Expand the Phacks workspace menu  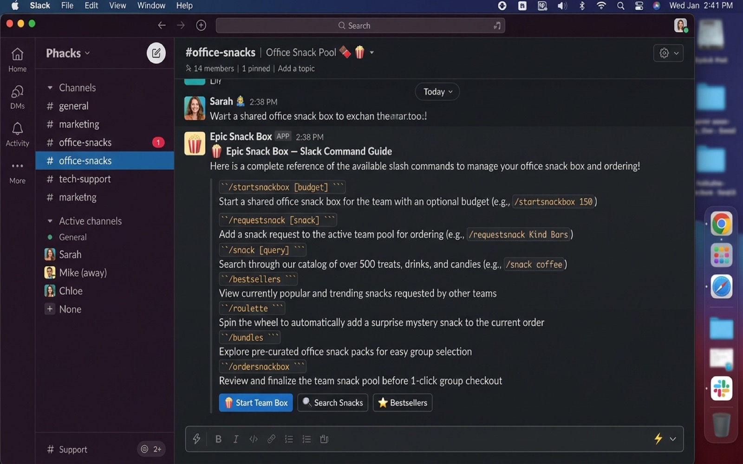click(68, 53)
